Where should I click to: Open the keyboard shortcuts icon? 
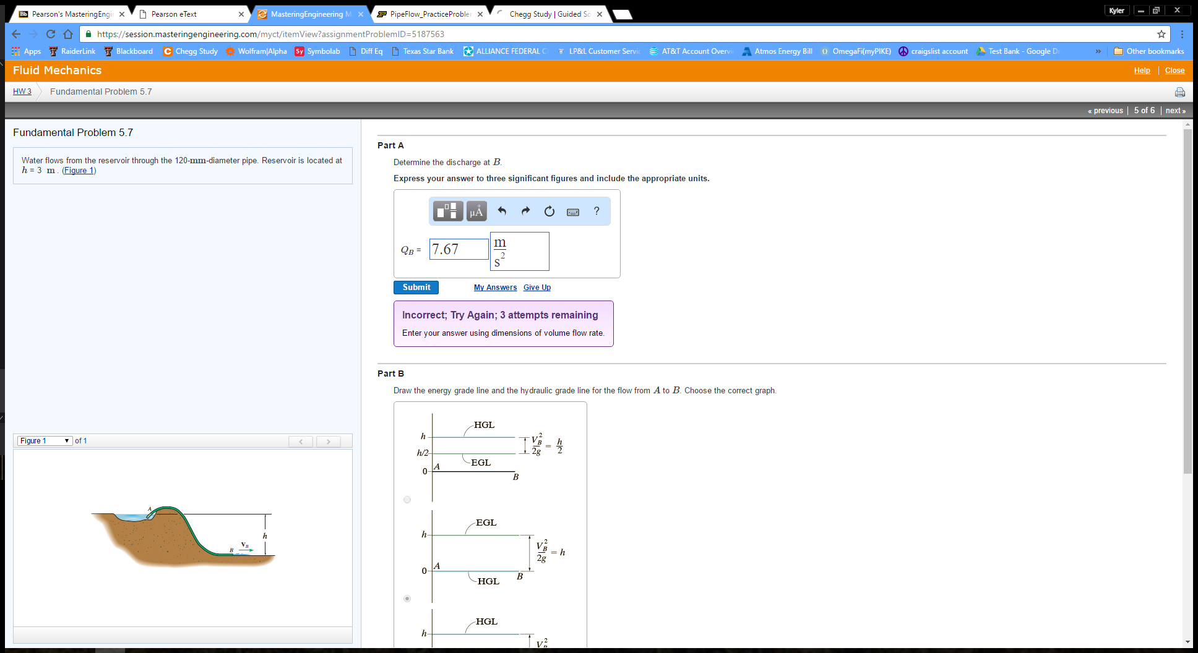tap(572, 211)
